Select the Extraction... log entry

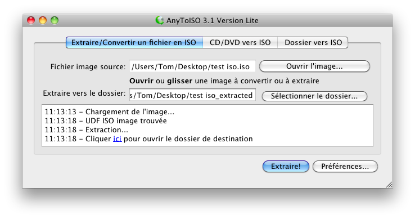86,130
